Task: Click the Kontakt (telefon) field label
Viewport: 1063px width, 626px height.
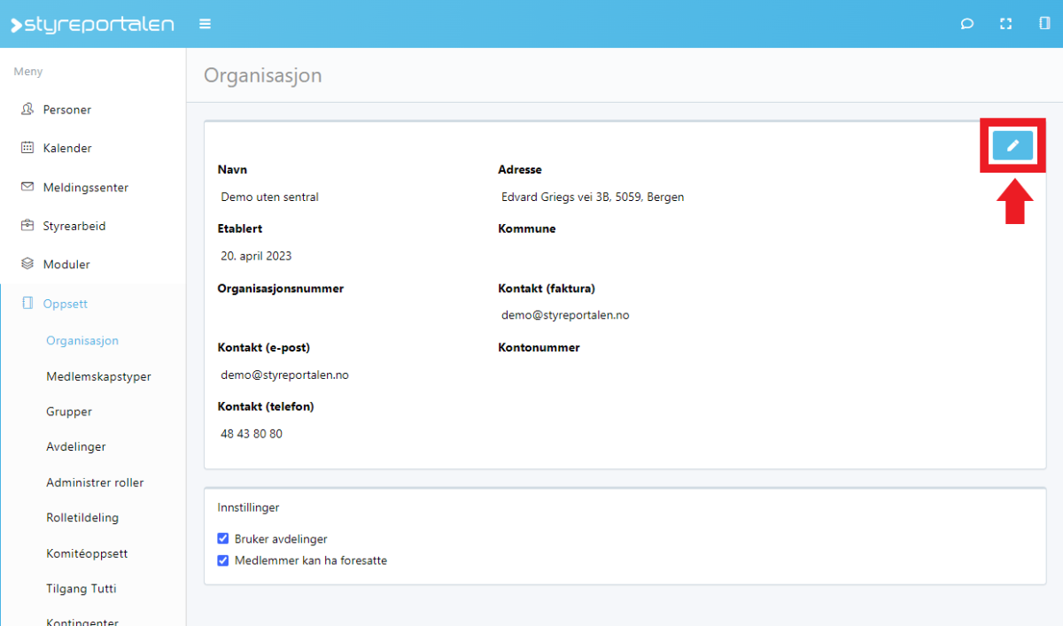Action: click(266, 407)
